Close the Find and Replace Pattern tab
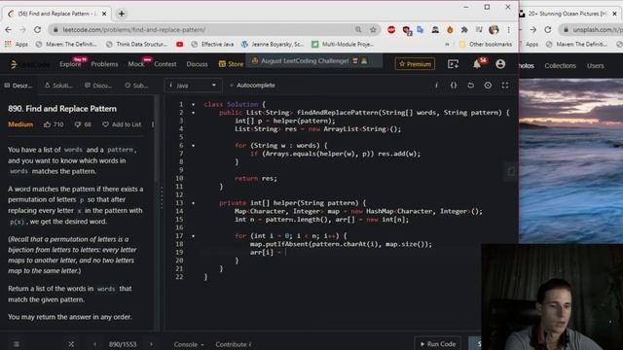The height and width of the screenshot is (350, 623). pos(104,14)
